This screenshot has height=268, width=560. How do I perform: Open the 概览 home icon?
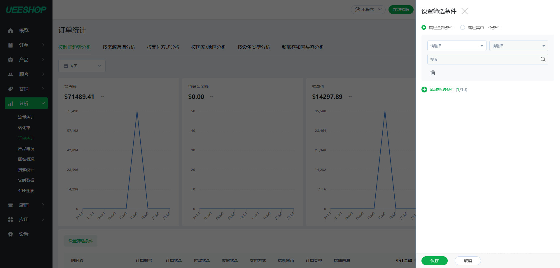[10, 31]
